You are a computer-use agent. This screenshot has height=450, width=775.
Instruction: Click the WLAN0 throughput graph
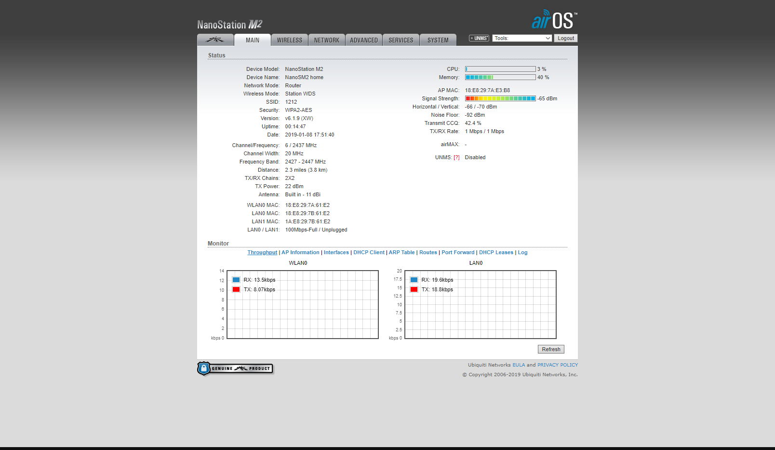303,304
